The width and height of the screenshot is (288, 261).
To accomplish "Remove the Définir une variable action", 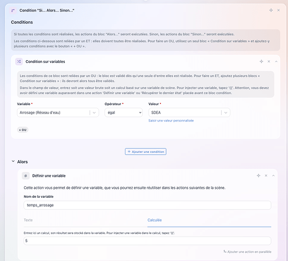I will point(266,176).
